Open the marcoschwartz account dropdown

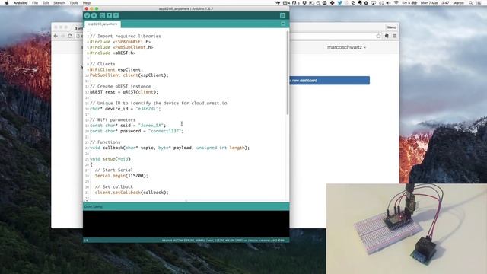coord(347,47)
